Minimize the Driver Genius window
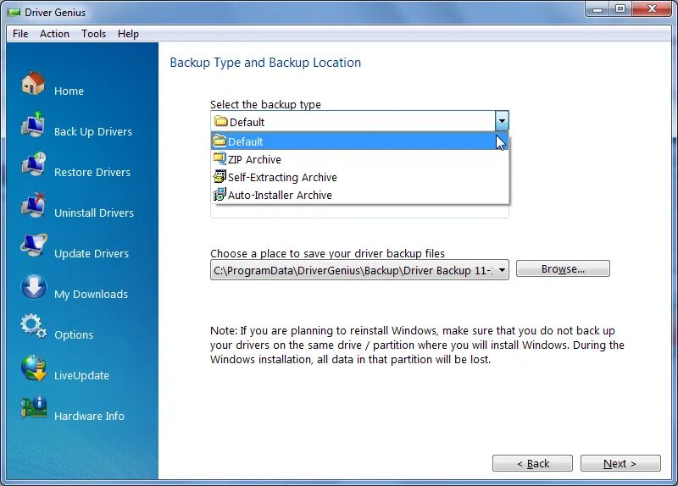The image size is (678, 486). coord(597,8)
